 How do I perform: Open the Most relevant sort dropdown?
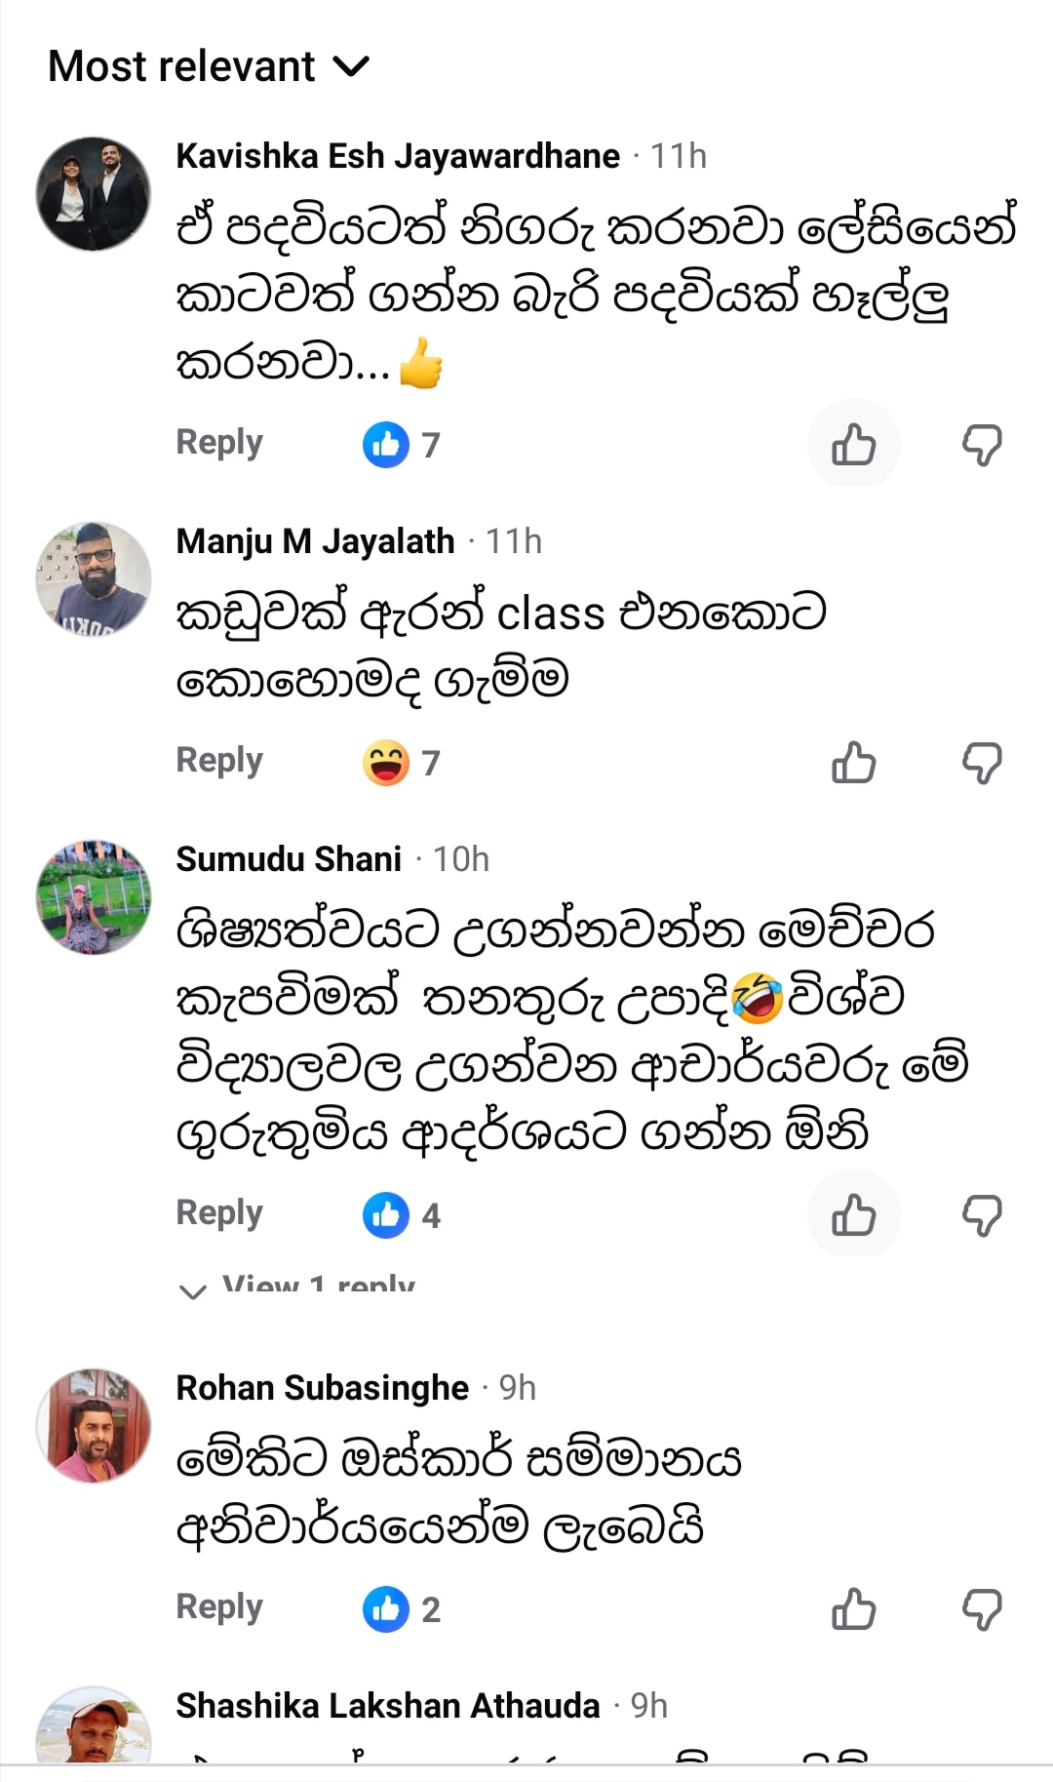click(x=209, y=66)
